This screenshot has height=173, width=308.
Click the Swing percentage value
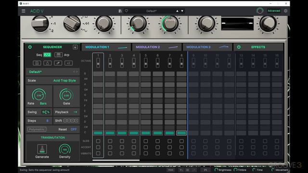[46, 112]
